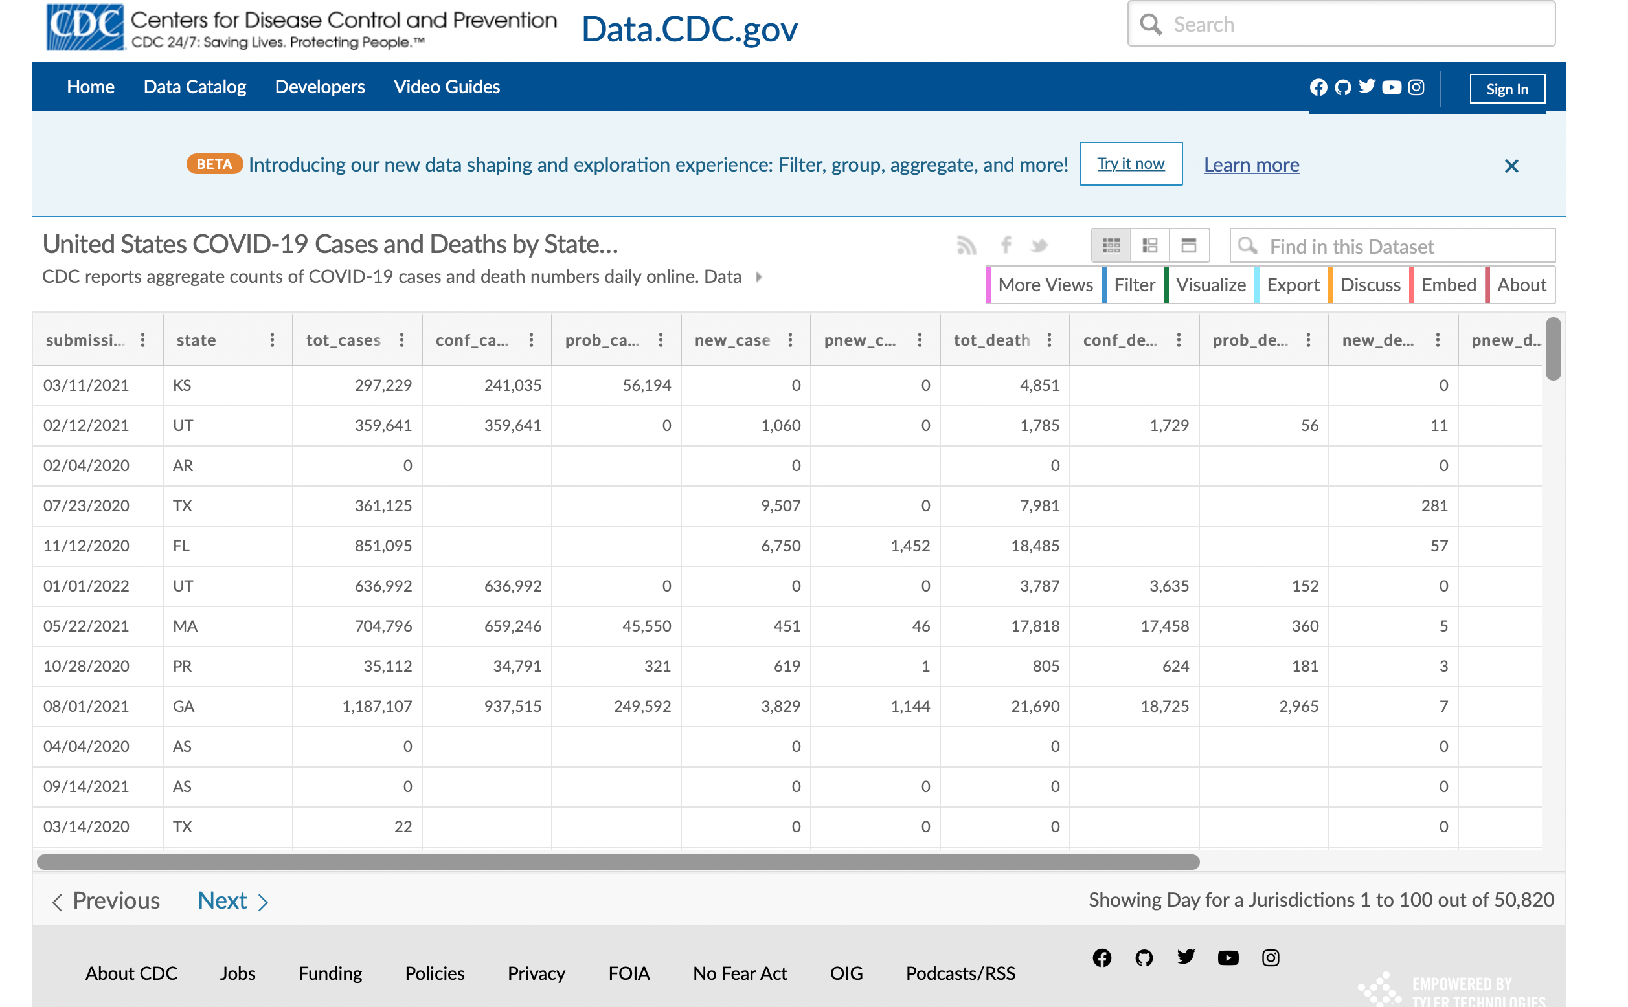Open the new_case column options menu

(790, 340)
